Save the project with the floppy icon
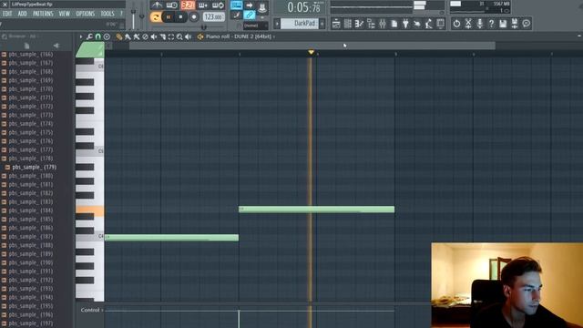The height and width of the screenshot is (328, 583). coord(503,24)
